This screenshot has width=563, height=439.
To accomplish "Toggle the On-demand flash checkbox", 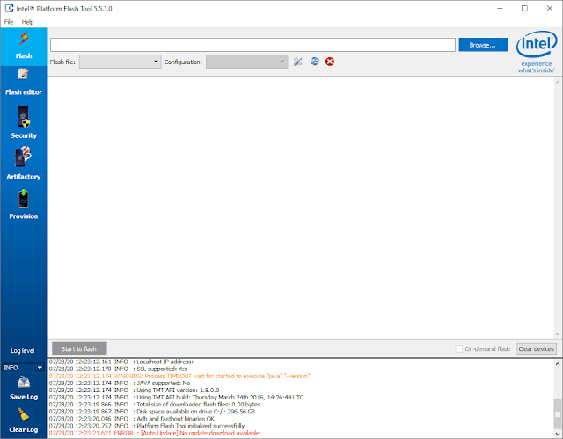I will click(x=459, y=349).
